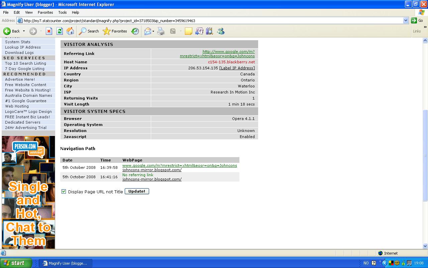428x268 pixels.
Task: Click the Back arrow toolbar icon
Action: click(7, 31)
